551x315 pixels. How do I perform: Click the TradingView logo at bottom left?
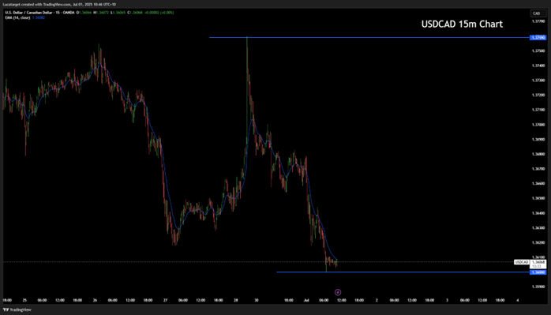(17, 309)
